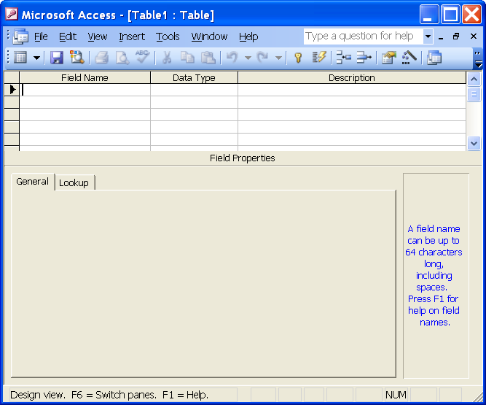The image size is (486, 405).
Task: Click Field Name cell with text cursor
Action: tap(85, 90)
